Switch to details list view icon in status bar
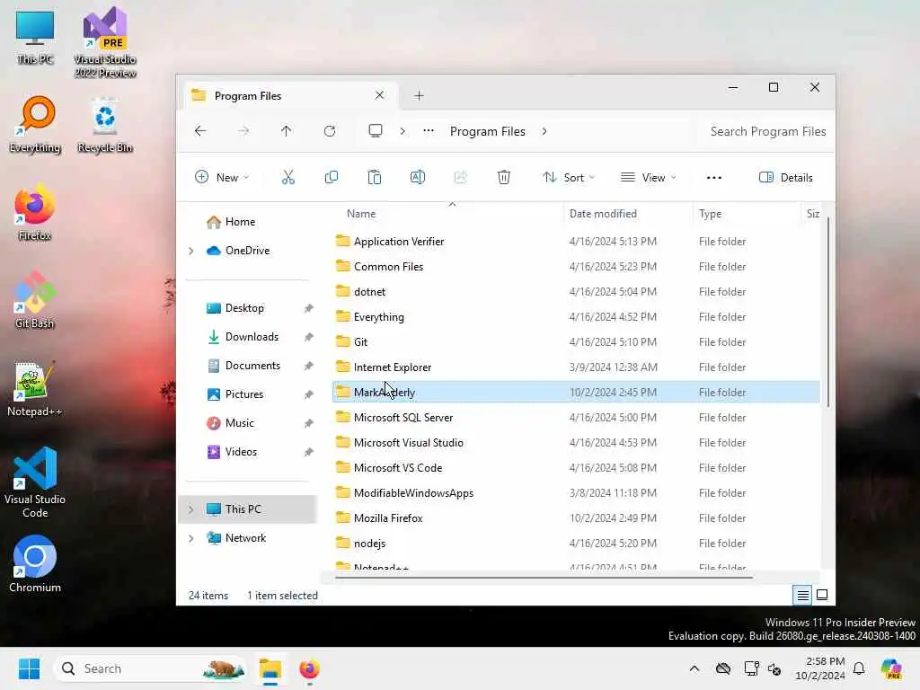 tap(802, 595)
